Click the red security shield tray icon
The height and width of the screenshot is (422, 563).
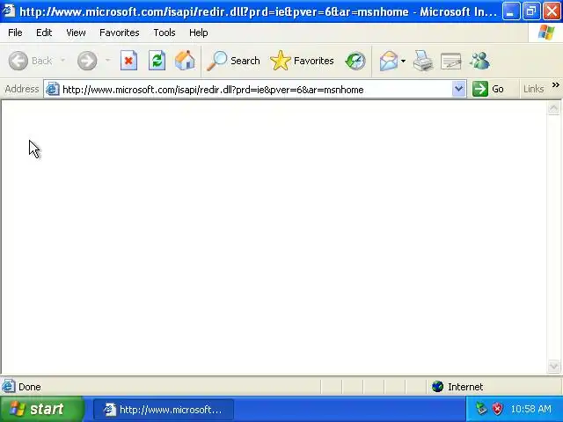pyautogui.click(x=497, y=409)
